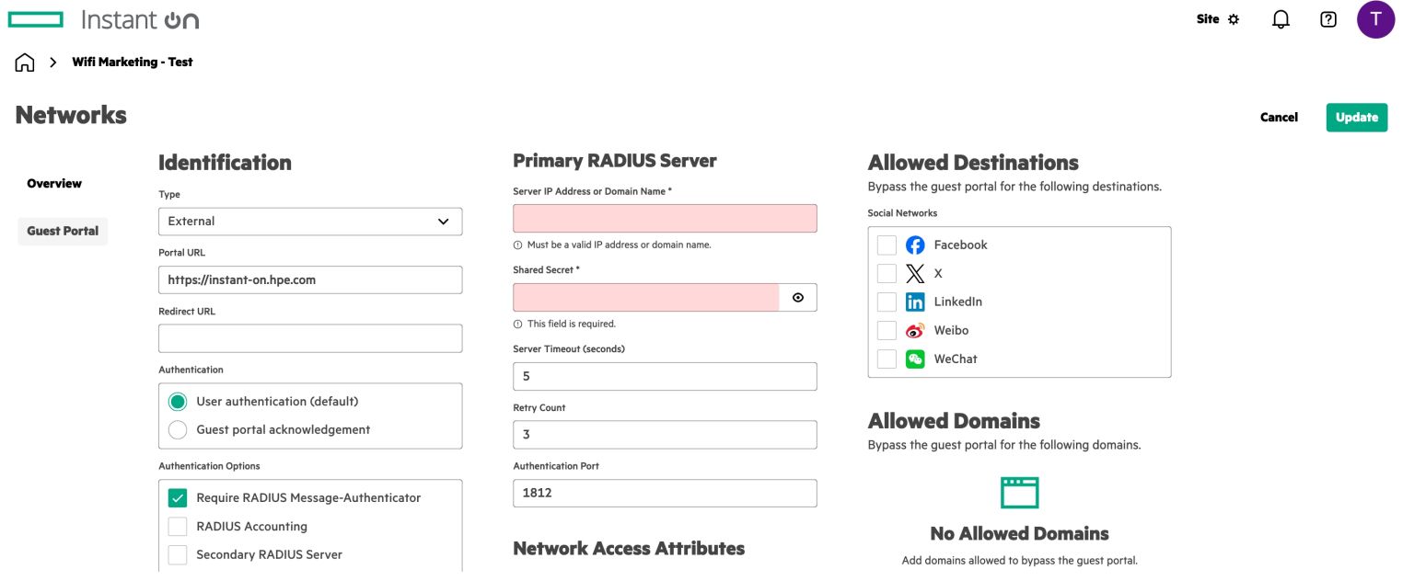Click the X social network icon
The height and width of the screenshot is (581, 1414).
pyautogui.click(x=915, y=273)
